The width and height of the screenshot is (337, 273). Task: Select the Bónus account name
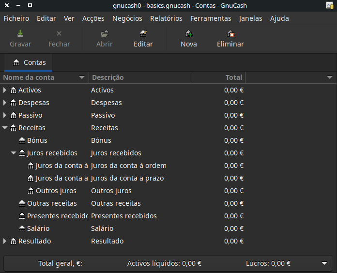[x=37, y=140]
